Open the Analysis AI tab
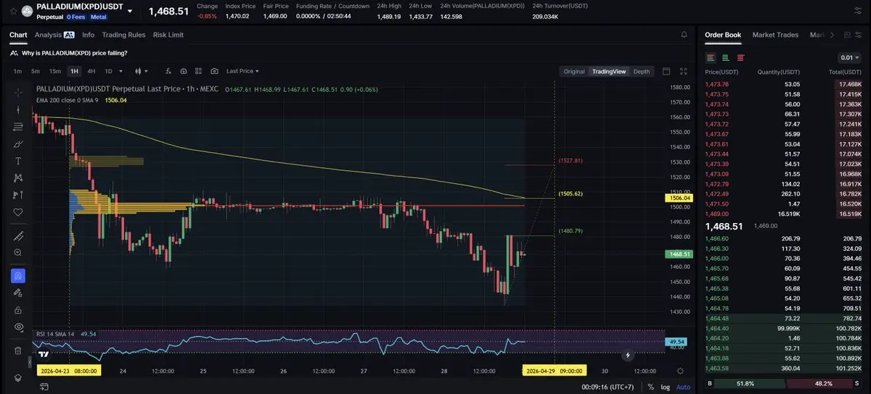Viewport: 871px width, 394px height. (x=54, y=35)
